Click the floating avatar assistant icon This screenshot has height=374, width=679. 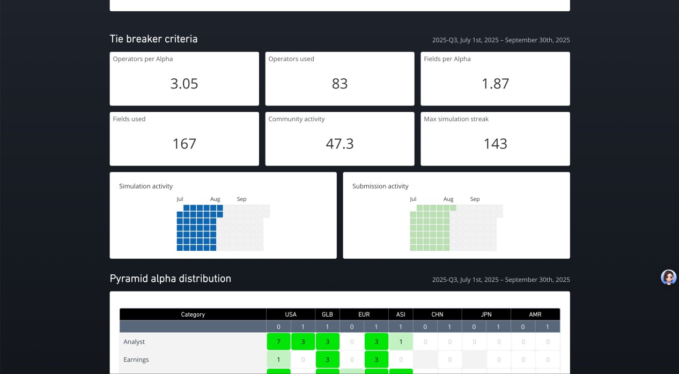tap(668, 277)
